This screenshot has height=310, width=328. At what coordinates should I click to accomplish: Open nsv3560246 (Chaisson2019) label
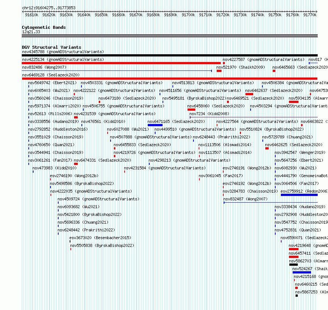56,98
